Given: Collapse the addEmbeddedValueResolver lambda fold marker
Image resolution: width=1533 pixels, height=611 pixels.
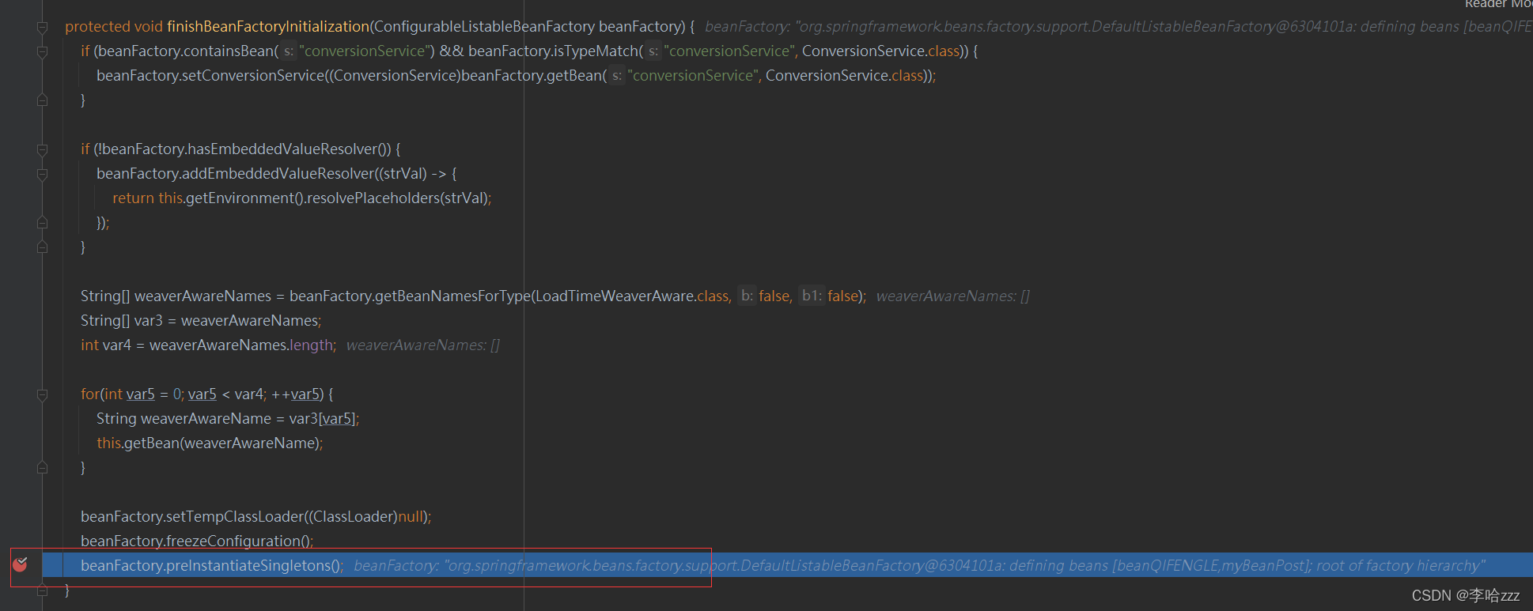Looking at the screenshot, I should tap(43, 175).
